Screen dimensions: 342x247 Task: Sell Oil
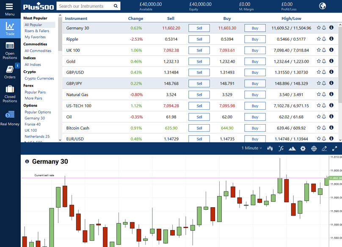point(199,117)
